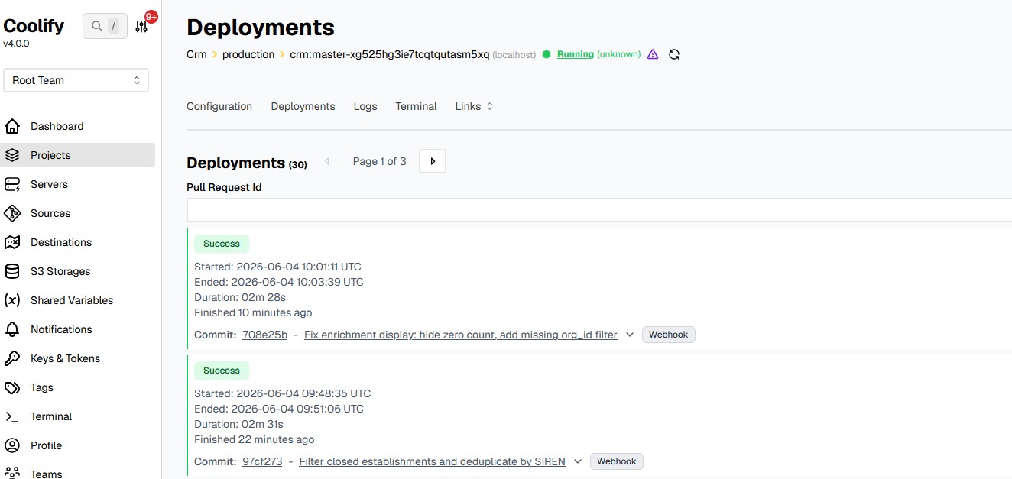This screenshot has width=1012, height=479.
Task: Click 'Page 1 of 3' text
Action: click(x=379, y=161)
